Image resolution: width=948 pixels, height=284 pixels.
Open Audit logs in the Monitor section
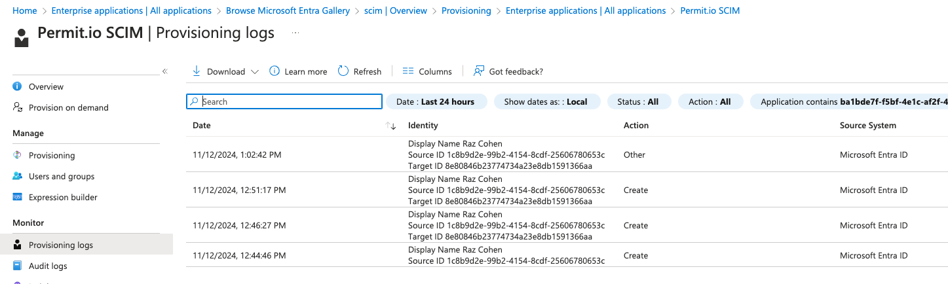tap(48, 266)
